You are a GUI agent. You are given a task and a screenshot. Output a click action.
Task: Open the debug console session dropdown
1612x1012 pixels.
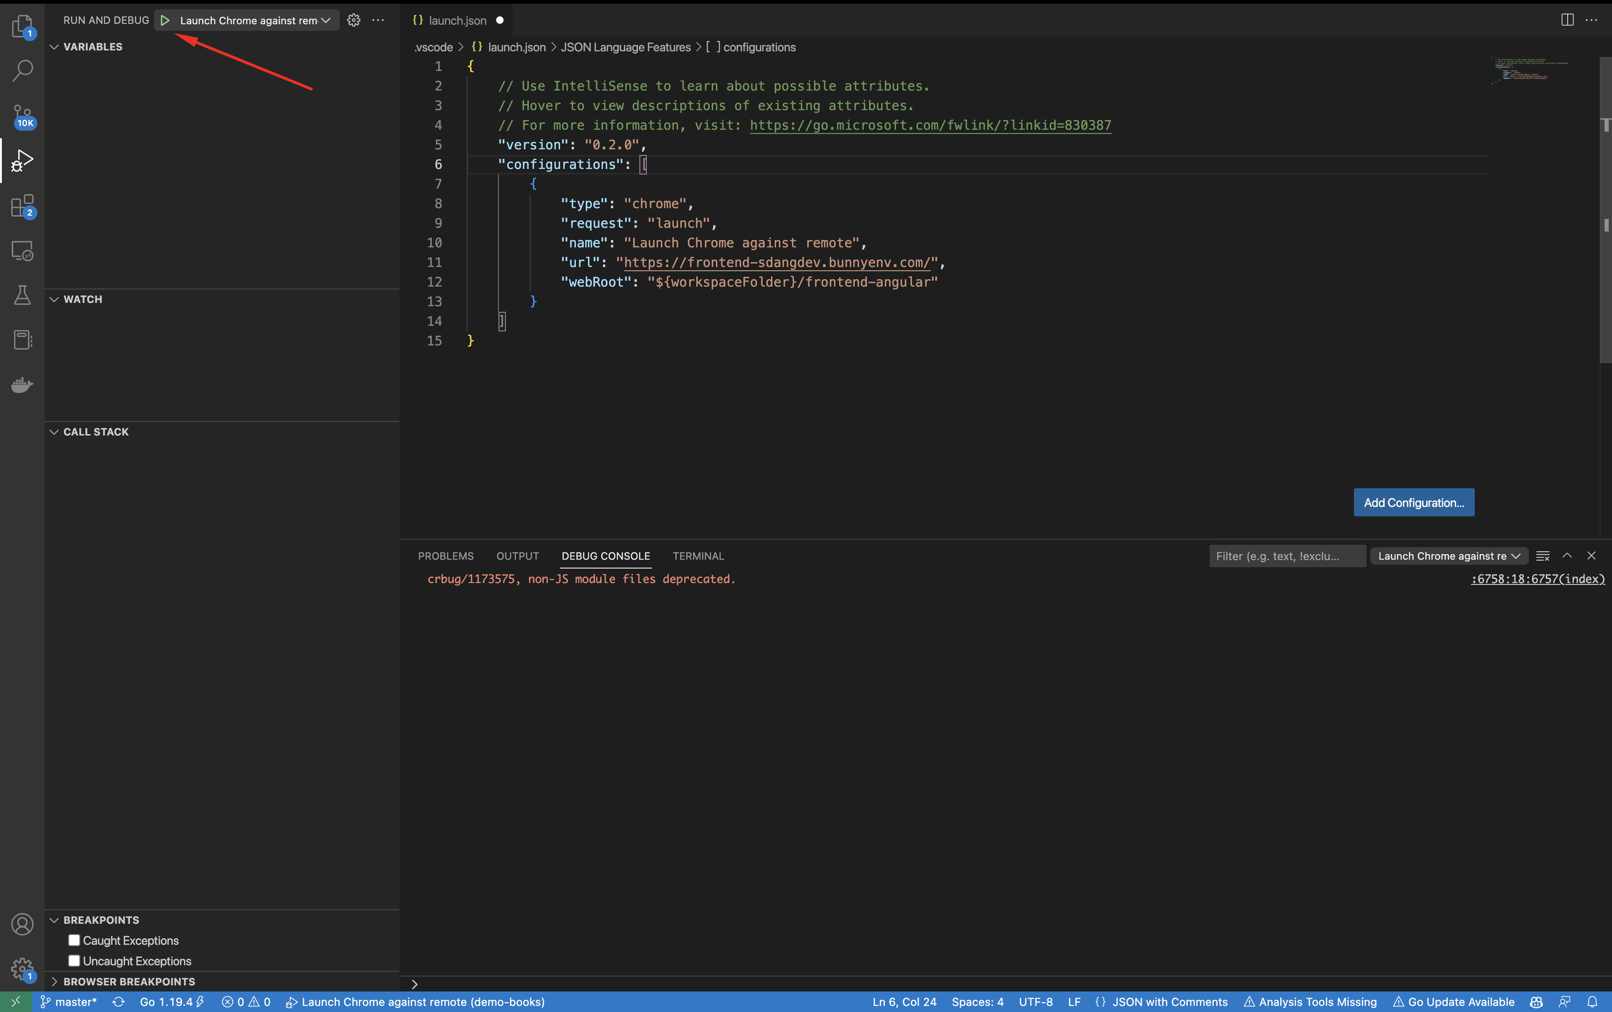pyautogui.click(x=1448, y=556)
